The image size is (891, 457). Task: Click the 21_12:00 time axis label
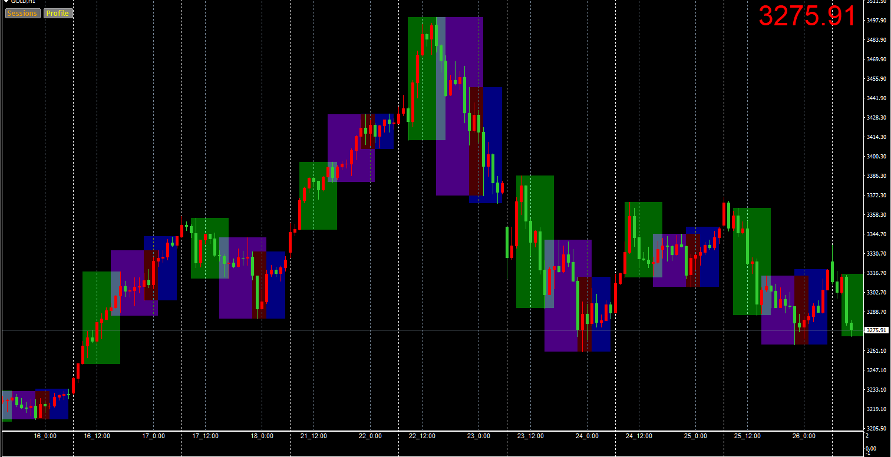[x=313, y=436]
